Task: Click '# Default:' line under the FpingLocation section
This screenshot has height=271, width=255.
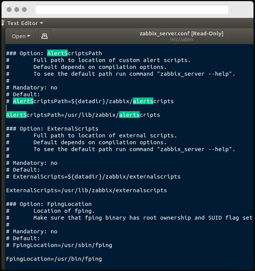Action: [23, 238]
